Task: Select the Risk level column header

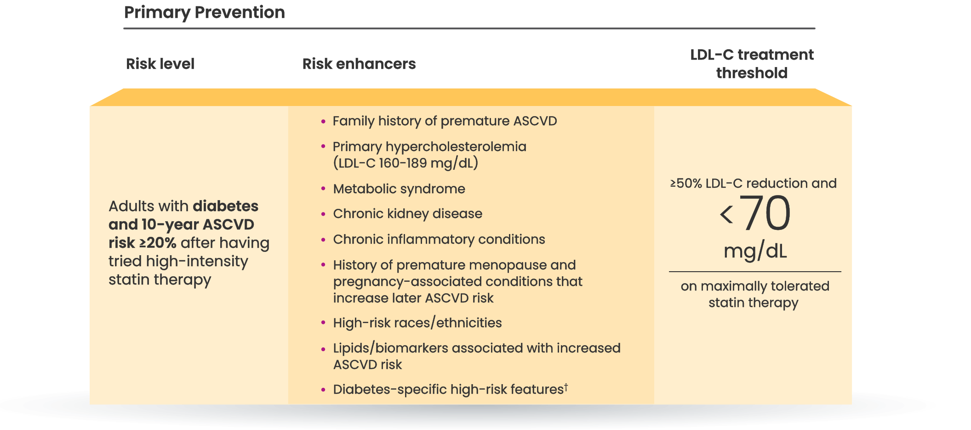Action: [x=160, y=64]
